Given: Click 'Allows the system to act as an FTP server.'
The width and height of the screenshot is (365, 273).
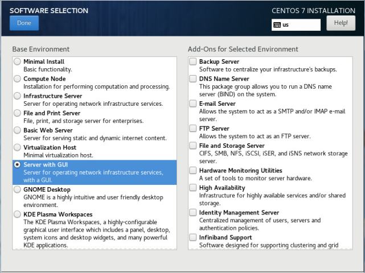Looking at the screenshot, I should (x=255, y=136).
